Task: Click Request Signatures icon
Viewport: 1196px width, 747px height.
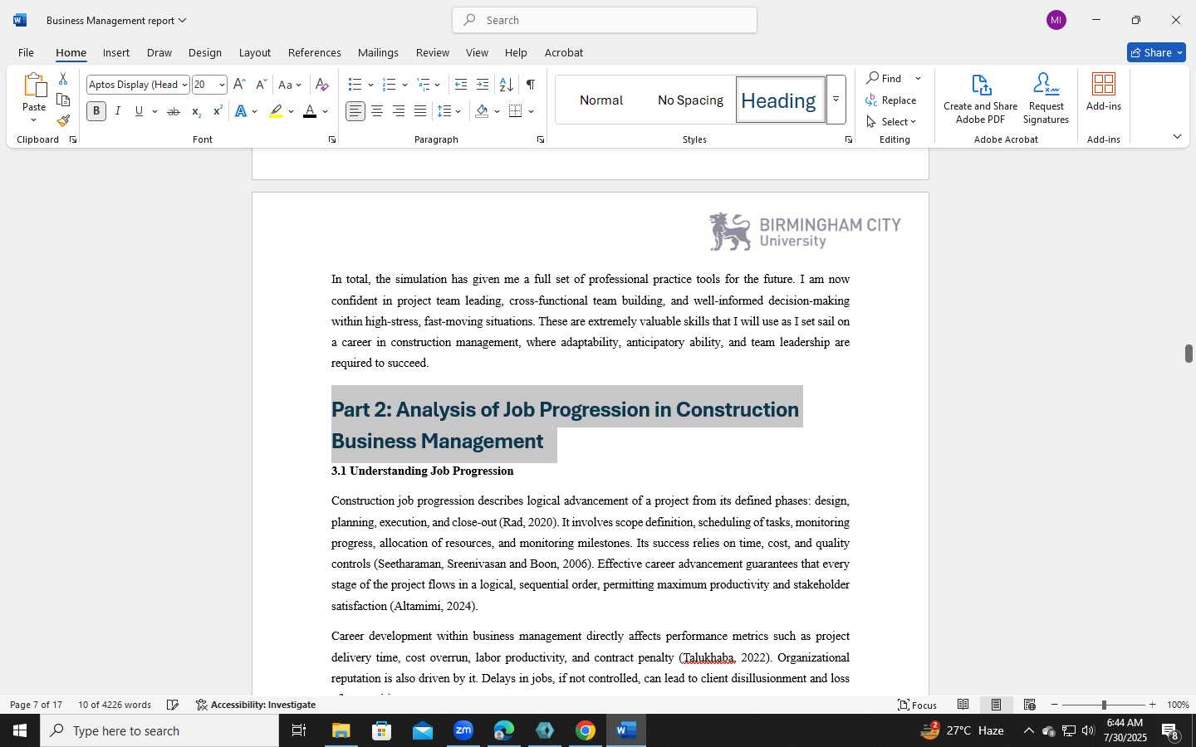Action: [1046, 98]
